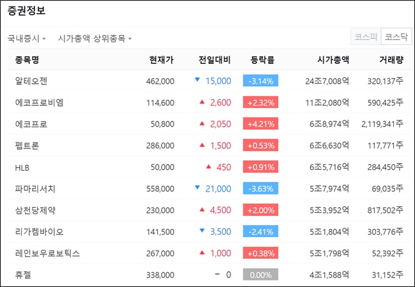This screenshot has height=287, width=415.
Task: Switch to the 코스피 tab
Action: (x=365, y=36)
